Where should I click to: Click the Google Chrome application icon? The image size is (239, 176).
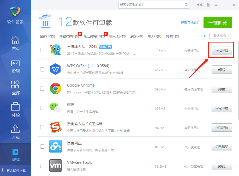pyautogui.click(x=56, y=89)
